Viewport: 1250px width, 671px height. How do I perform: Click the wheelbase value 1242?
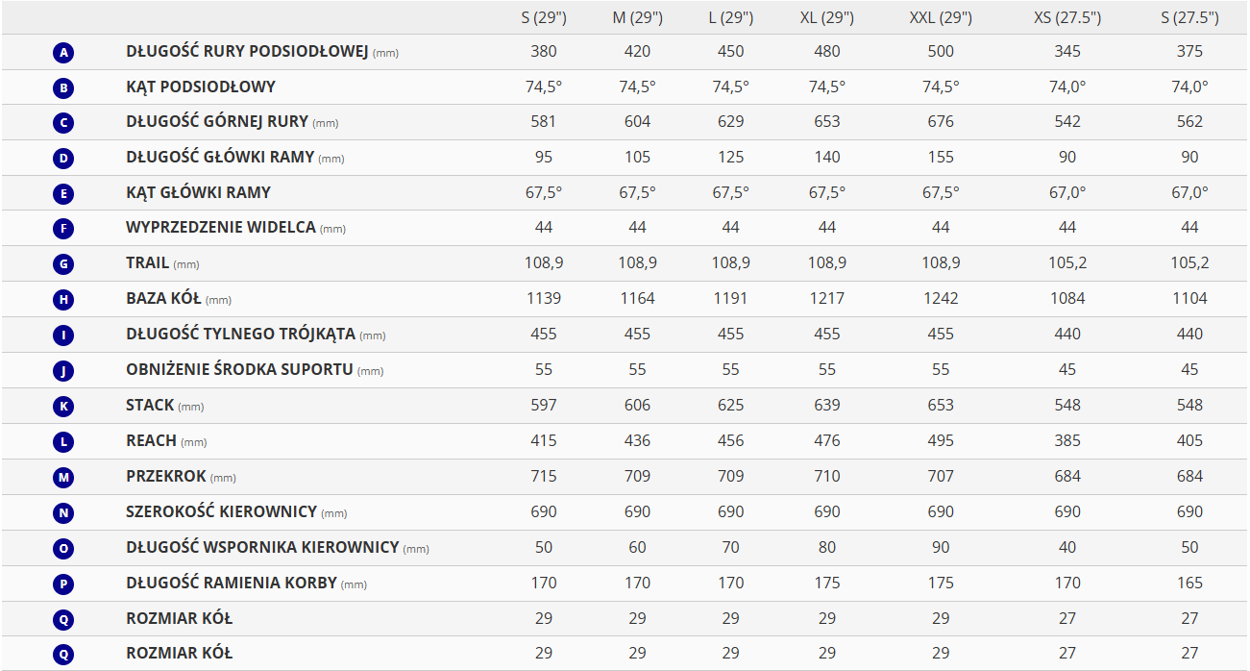[941, 299]
